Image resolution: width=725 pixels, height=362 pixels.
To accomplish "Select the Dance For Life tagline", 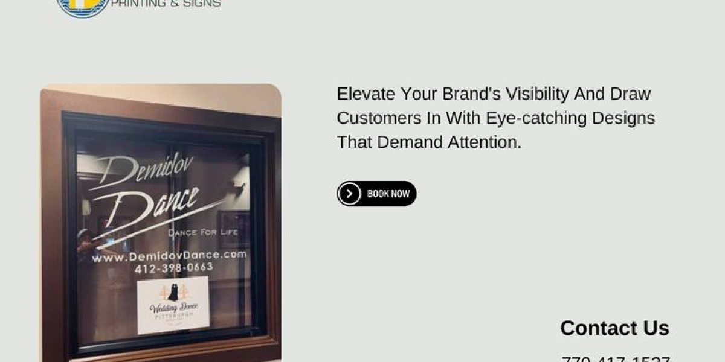I will click(x=203, y=232).
